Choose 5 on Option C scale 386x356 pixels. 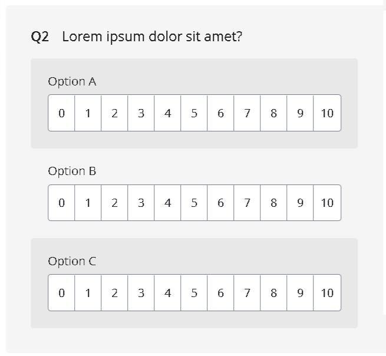pyautogui.click(x=194, y=293)
